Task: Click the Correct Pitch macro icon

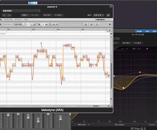Action: point(86,24)
